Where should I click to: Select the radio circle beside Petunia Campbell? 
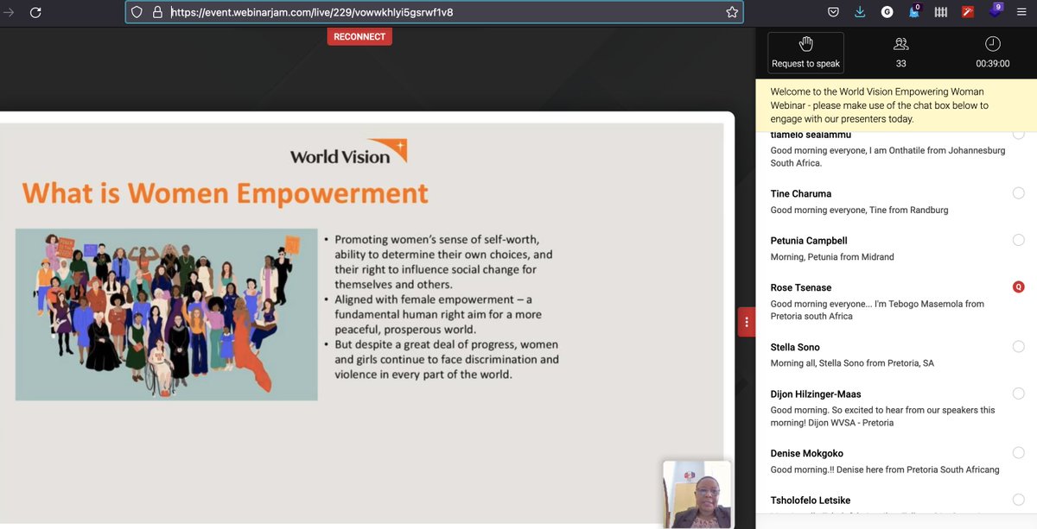[1018, 240]
